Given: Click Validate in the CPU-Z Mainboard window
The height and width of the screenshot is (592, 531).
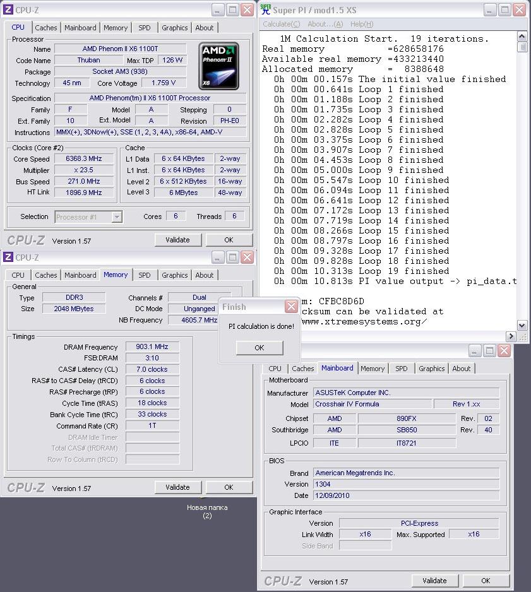Looking at the screenshot, I should pos(434,581).
